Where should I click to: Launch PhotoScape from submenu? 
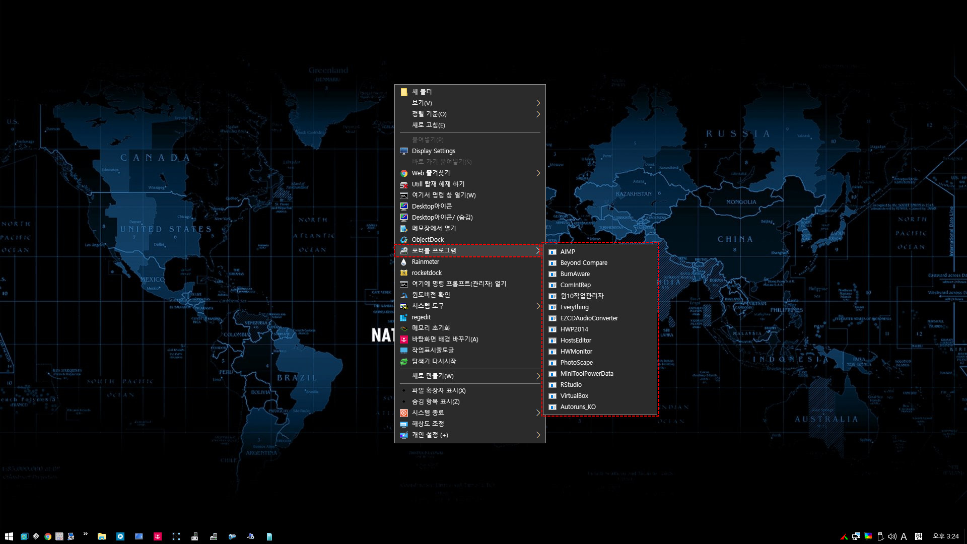600,362
